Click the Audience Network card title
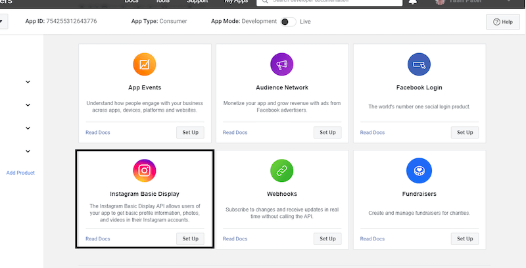The image size is (526, 268). 282,87
